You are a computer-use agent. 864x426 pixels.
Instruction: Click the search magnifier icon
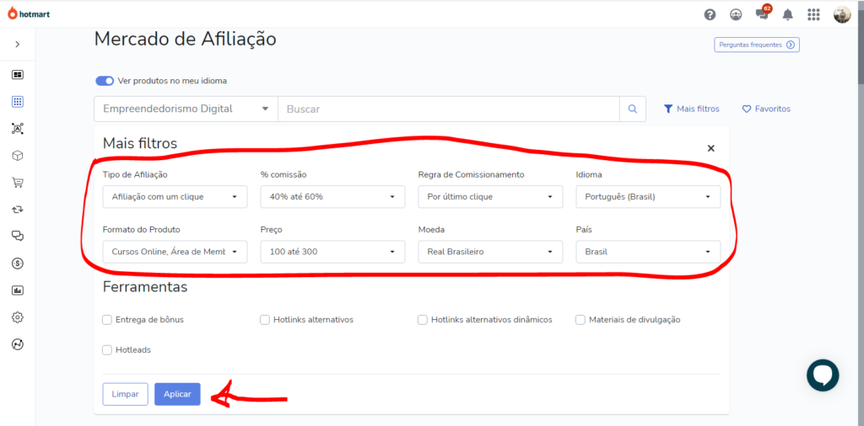click(632, 109)
